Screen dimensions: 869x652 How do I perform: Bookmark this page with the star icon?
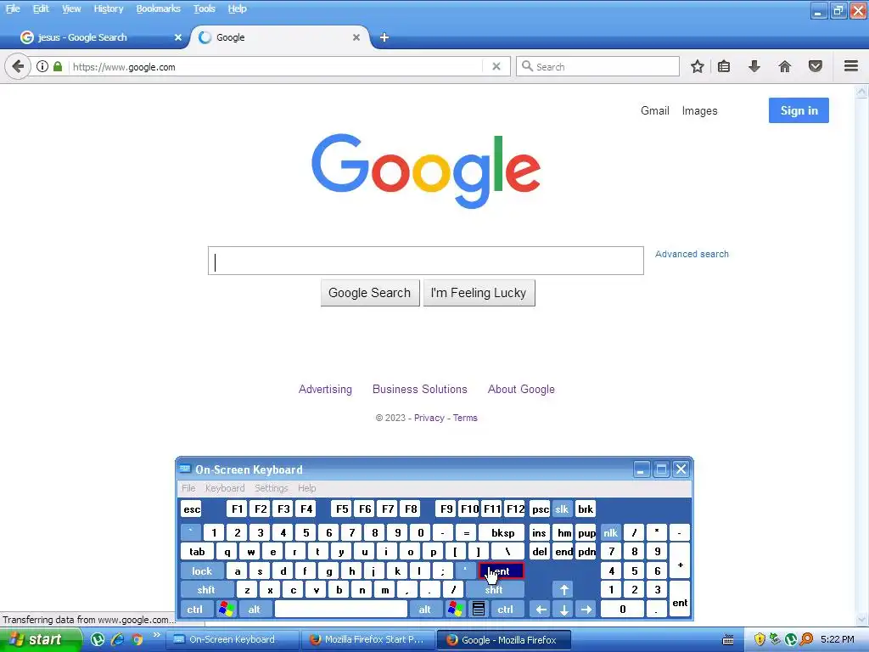click(x=698, y=66)
